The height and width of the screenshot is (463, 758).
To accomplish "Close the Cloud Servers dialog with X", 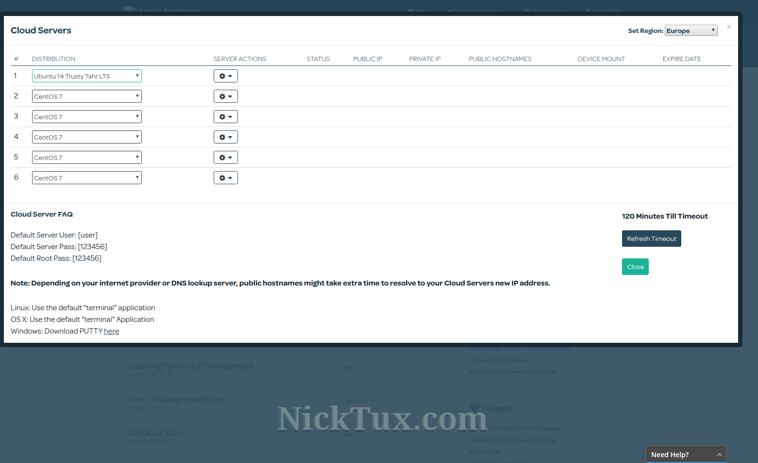I will [x=728, y=27].
